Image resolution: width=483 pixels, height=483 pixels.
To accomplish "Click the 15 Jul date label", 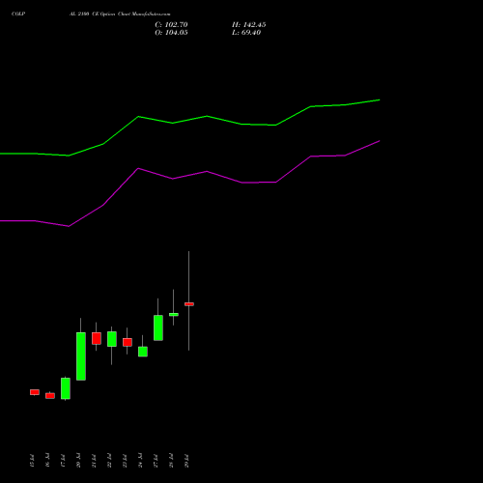I will tap(32, 461).
